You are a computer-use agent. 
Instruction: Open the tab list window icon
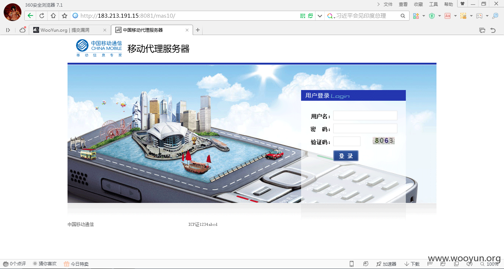tap(482, 30)
